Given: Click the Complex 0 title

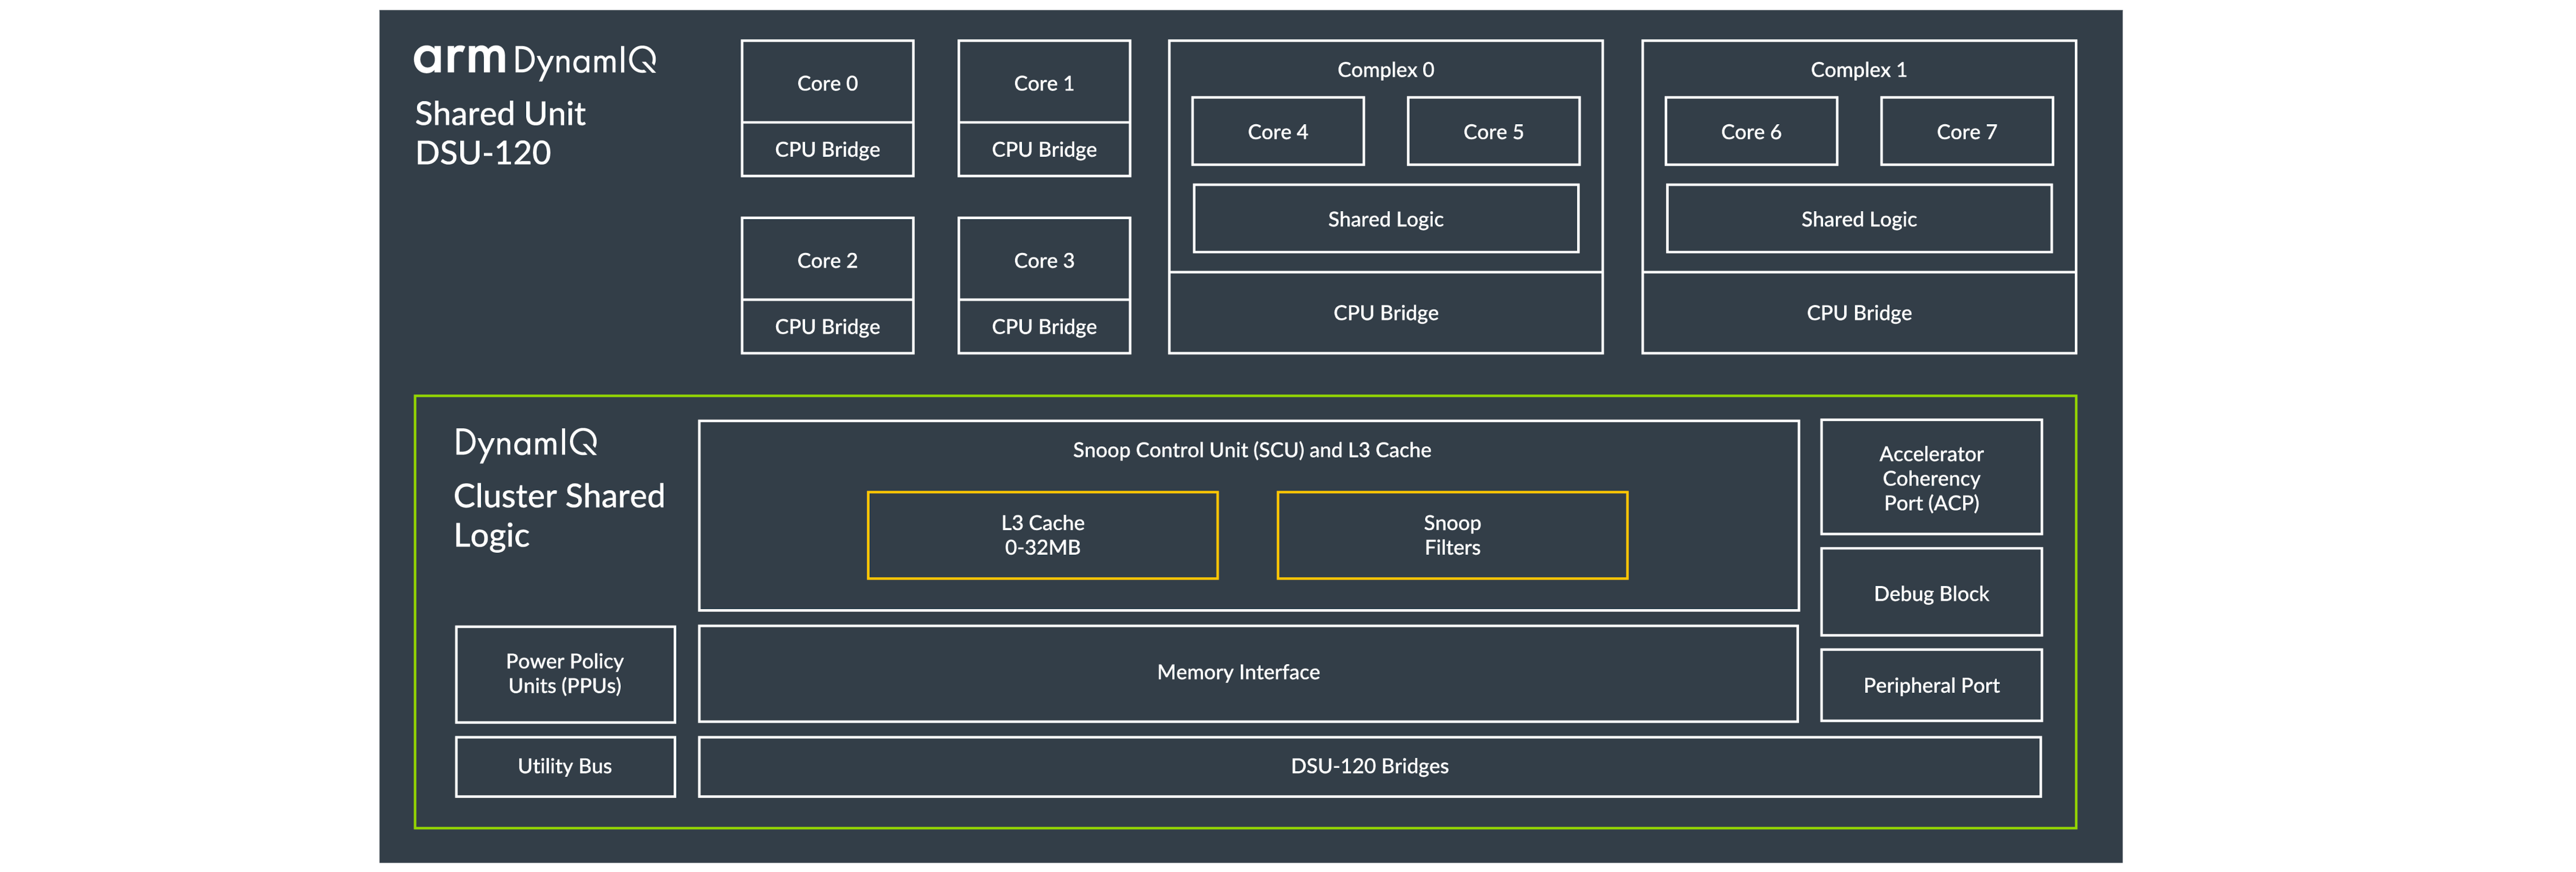Looking at the screenshot, I should point(1385,70).
